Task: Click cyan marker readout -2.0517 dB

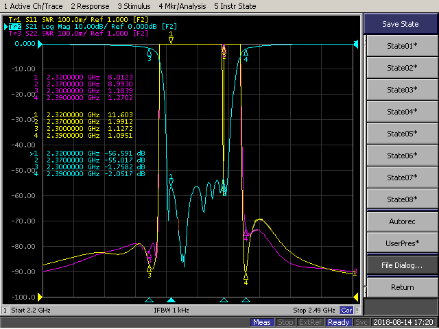Action: (125, 174)
